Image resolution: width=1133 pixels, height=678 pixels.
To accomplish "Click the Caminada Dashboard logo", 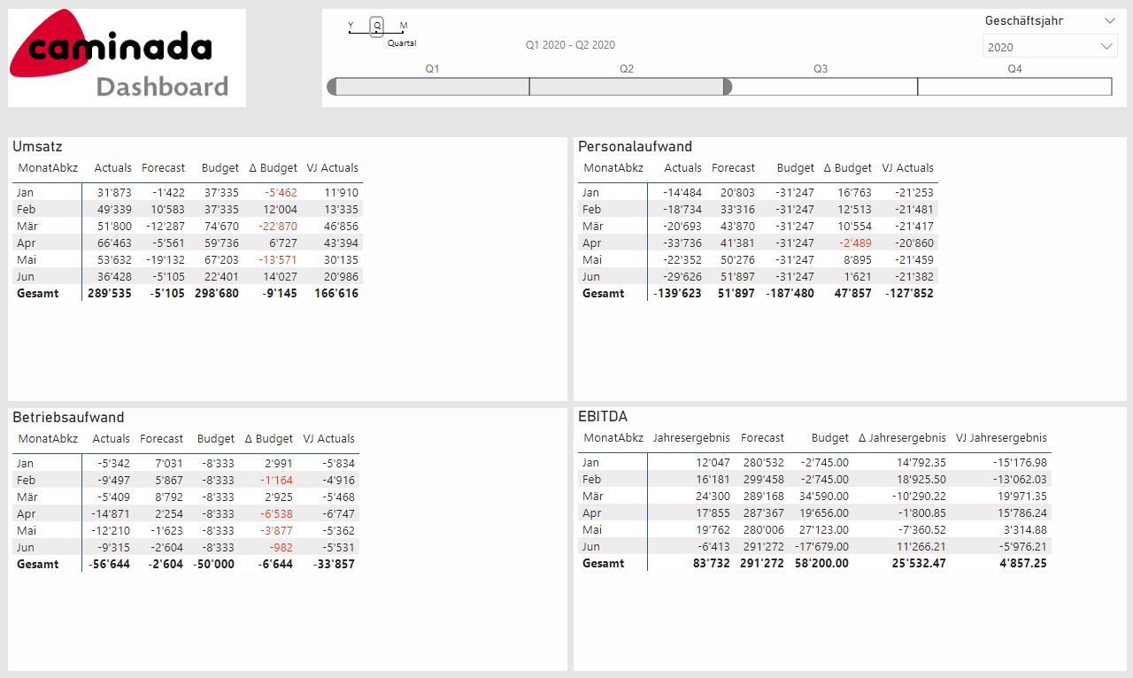I will click(x=127, y=58).
